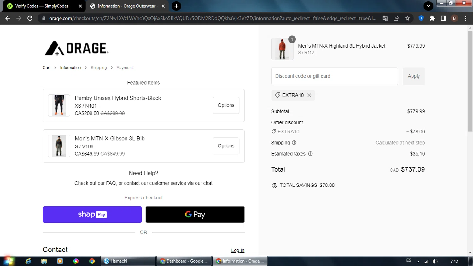Go back to the previous page

click(x=8, y=18)
